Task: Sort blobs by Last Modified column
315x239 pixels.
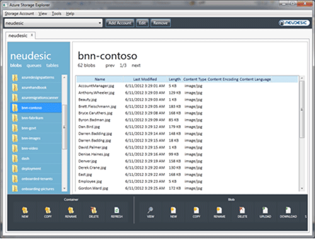Action: (145, 79)
